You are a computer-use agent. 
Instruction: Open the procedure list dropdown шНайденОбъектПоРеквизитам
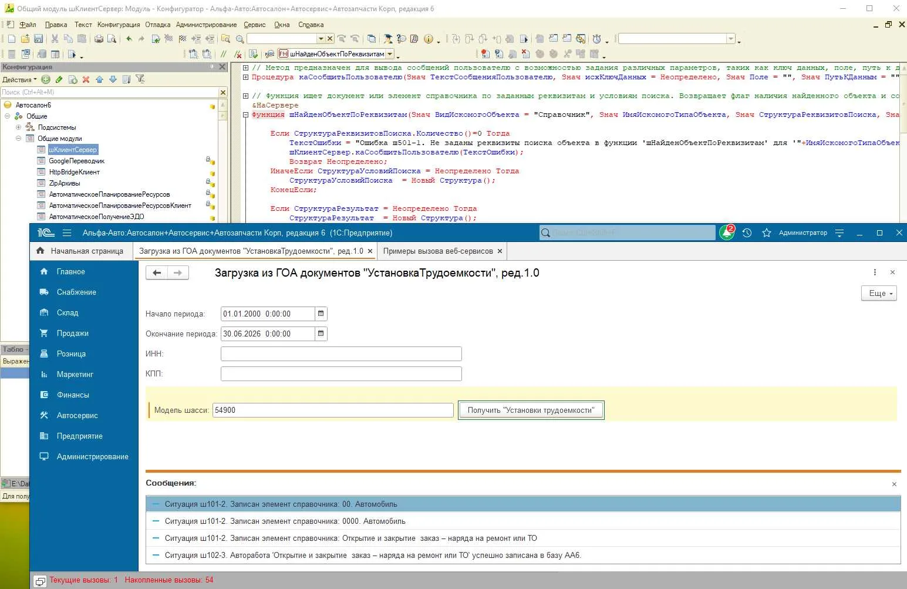(390, 54)
